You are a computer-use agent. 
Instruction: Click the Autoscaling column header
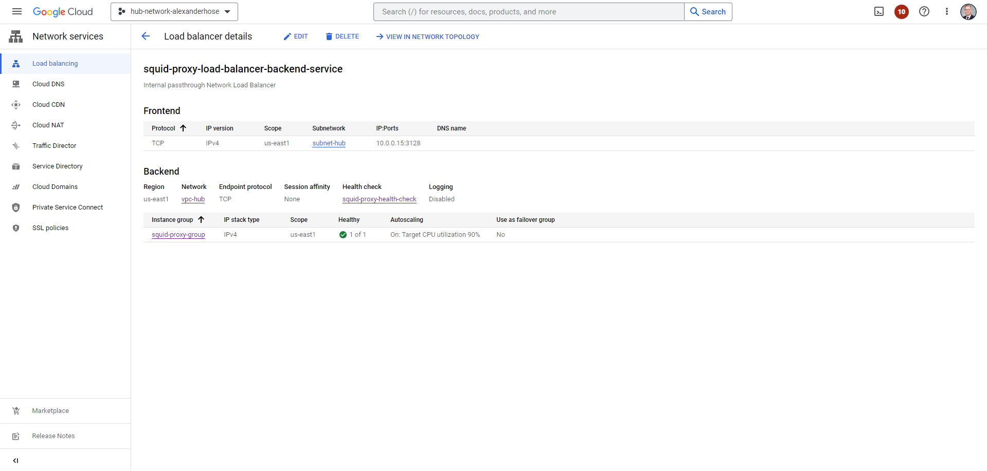[407, 220]
